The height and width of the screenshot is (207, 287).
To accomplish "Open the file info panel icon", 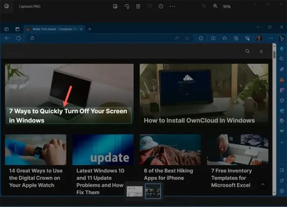I will point(161,7).
